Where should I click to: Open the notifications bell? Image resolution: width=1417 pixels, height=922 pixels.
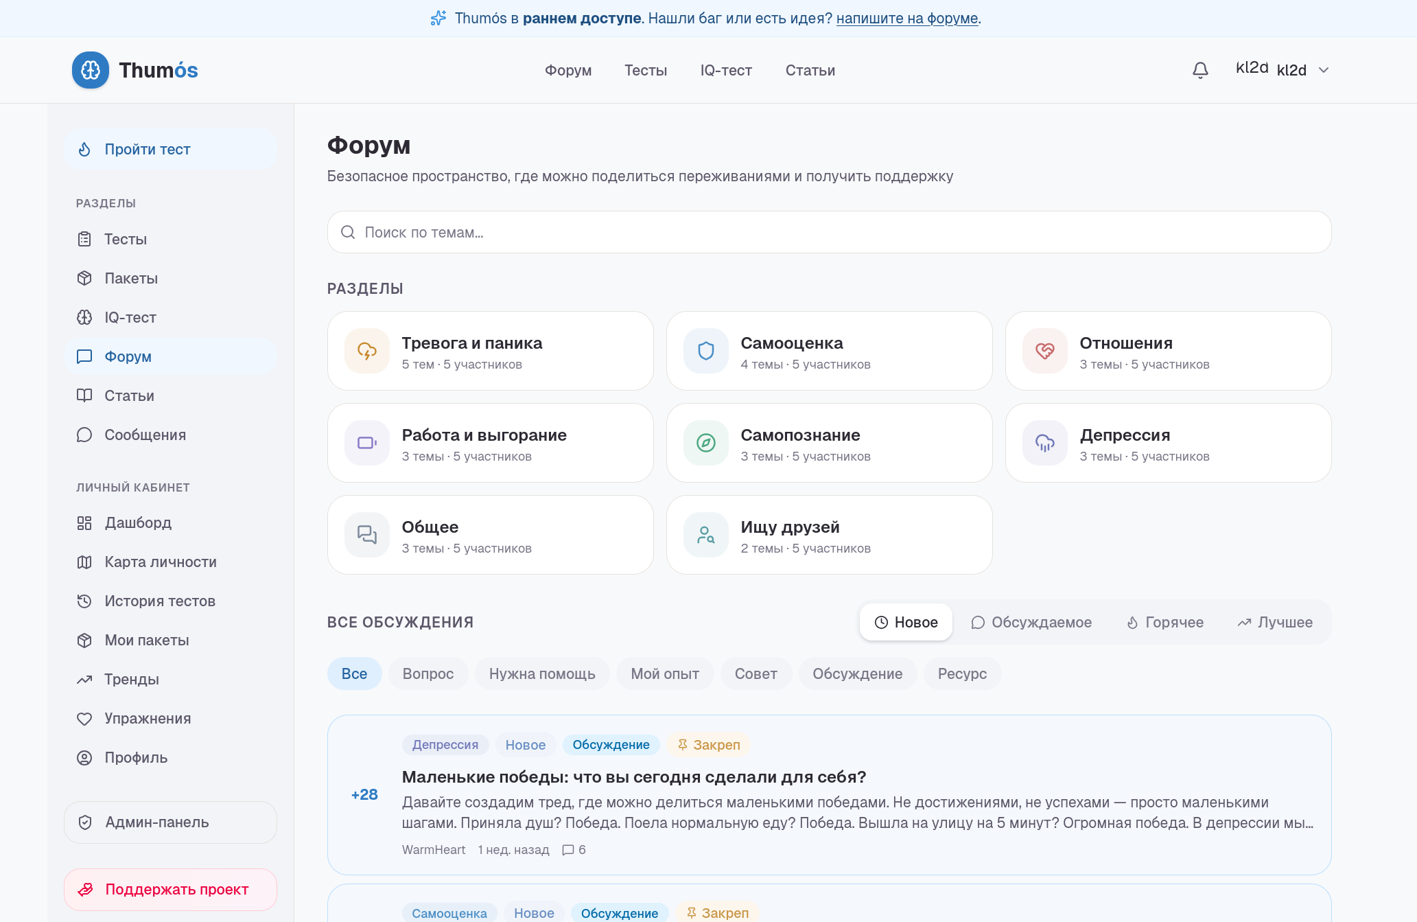pyautogui.click(x=1200, y=70)
